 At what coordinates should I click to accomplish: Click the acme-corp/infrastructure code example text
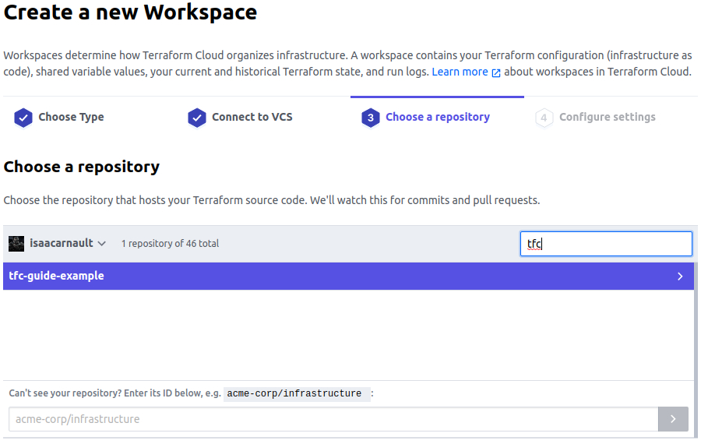[294, 393]
